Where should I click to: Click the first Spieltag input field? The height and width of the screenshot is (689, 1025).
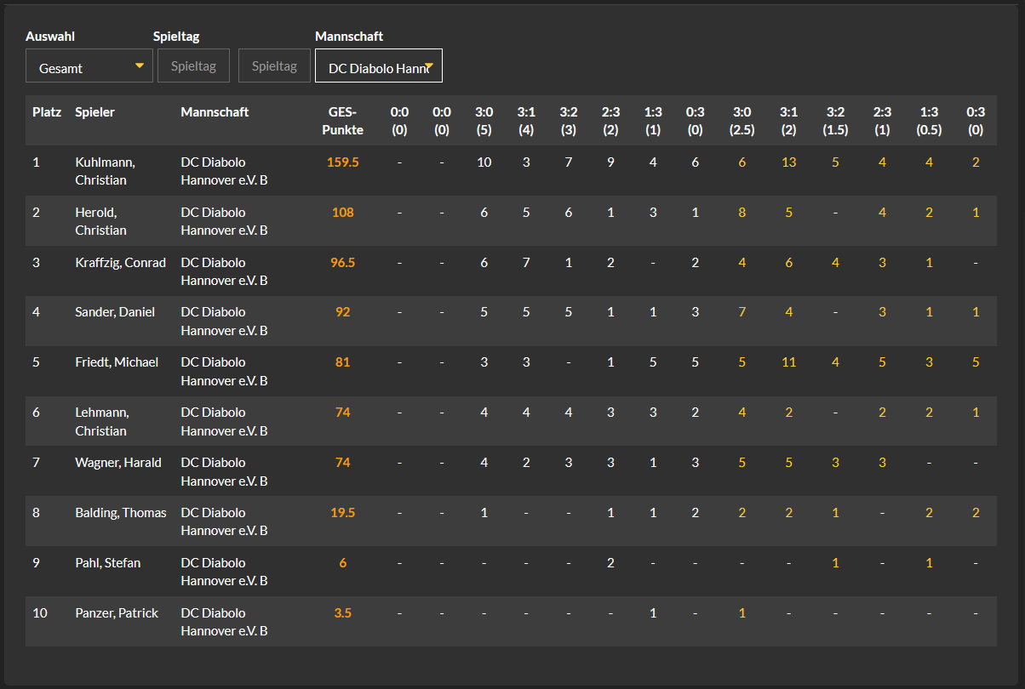(x=193, y=65)
